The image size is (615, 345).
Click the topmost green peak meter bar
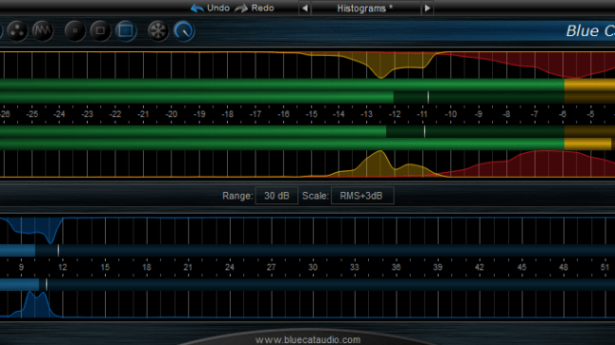(307, 85)
